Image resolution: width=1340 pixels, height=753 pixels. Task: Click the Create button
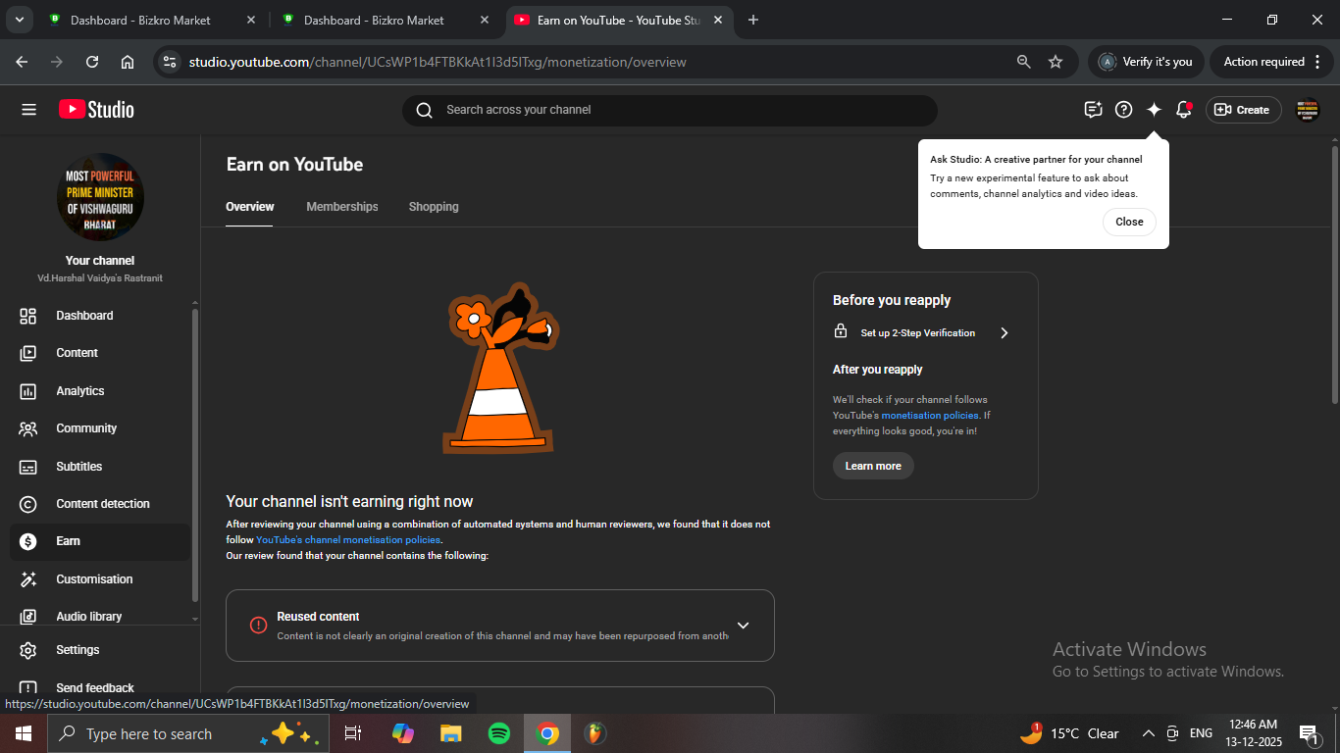pyautogui.click(x=1243, y=110)
